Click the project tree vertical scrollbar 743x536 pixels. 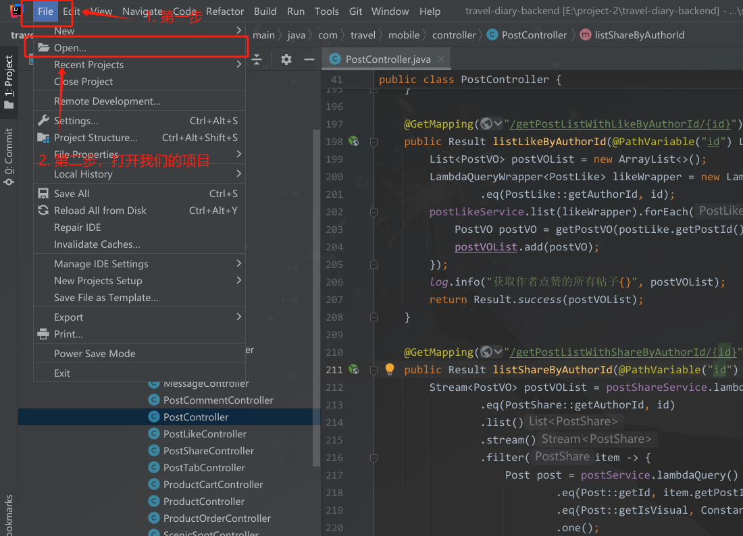coord(316,297)
